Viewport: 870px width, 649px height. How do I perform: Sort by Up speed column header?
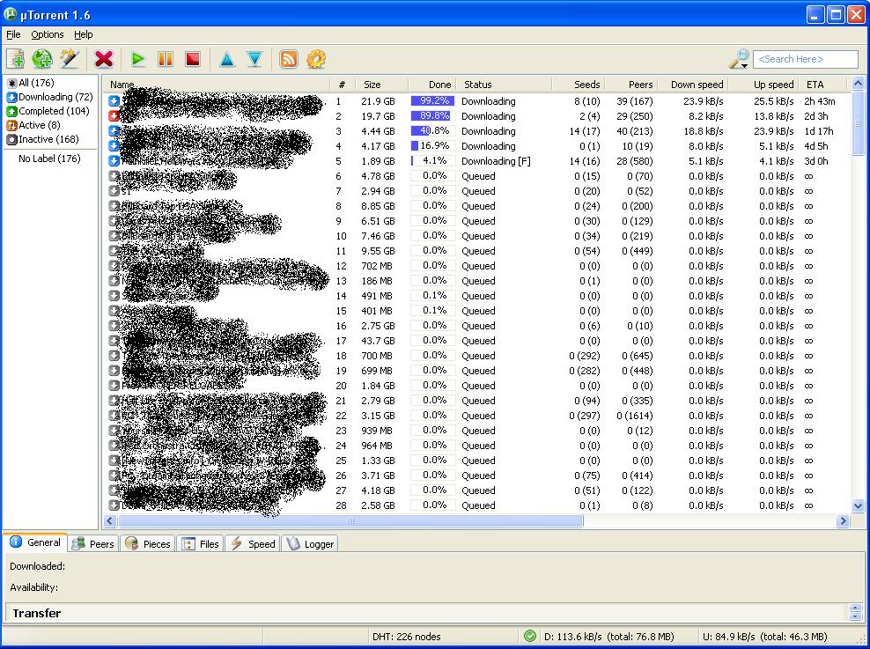coord(763,85)
